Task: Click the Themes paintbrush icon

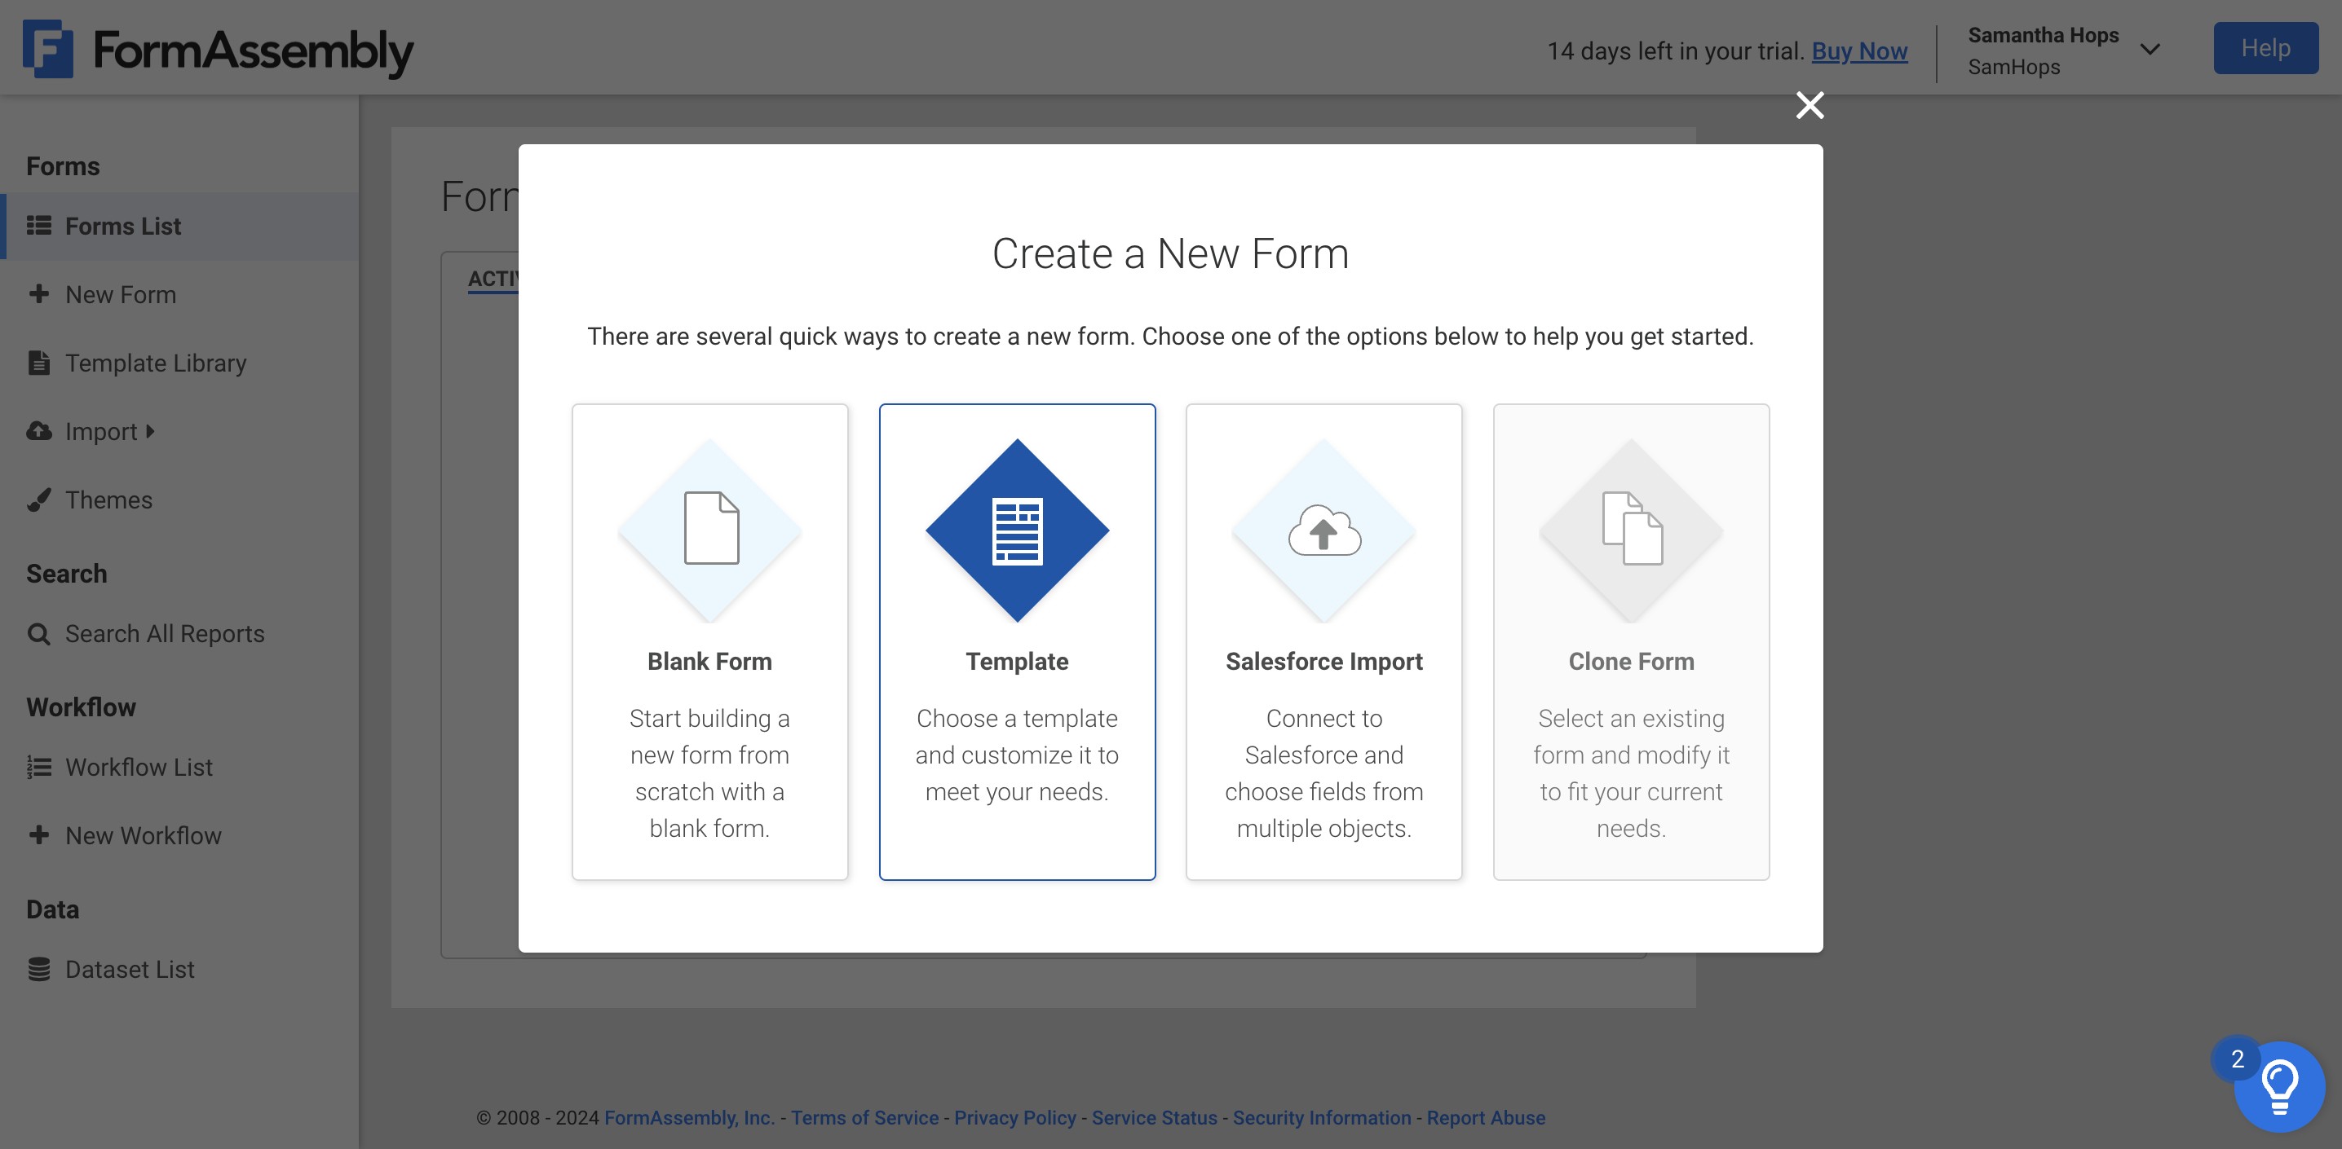Action: 38,500
